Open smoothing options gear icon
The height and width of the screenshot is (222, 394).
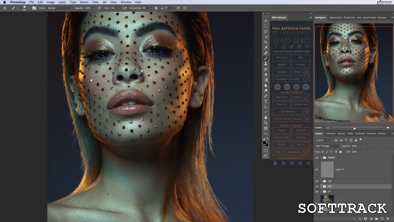(156, 8)
